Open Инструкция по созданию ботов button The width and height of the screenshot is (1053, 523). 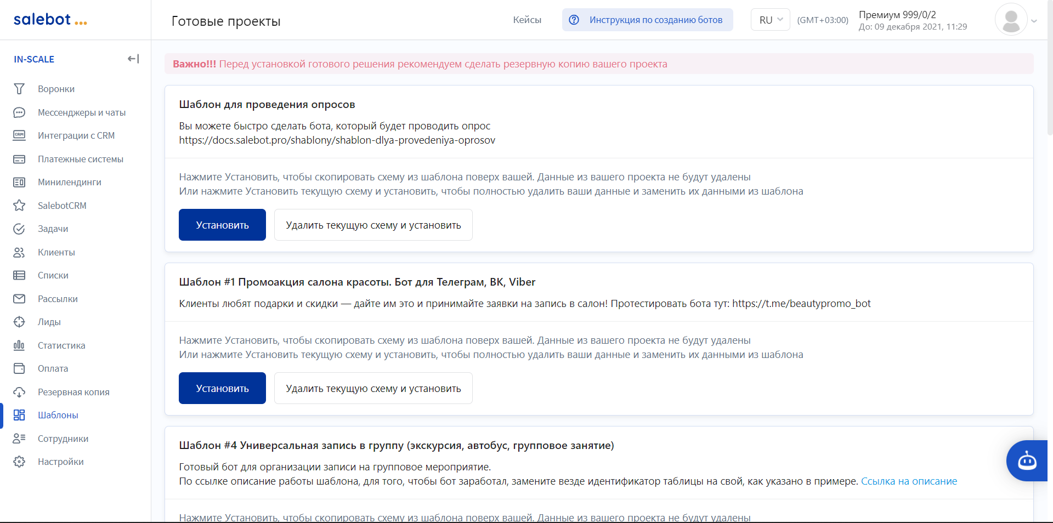point(647,20)
